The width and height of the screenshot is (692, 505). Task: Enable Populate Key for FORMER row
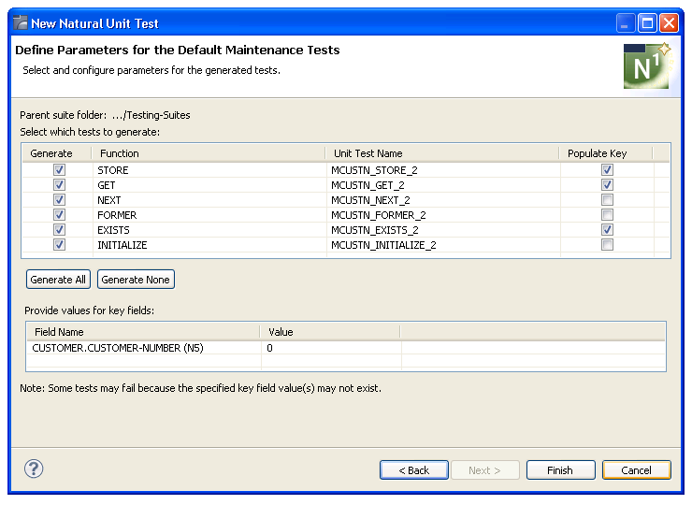(607, 214)
